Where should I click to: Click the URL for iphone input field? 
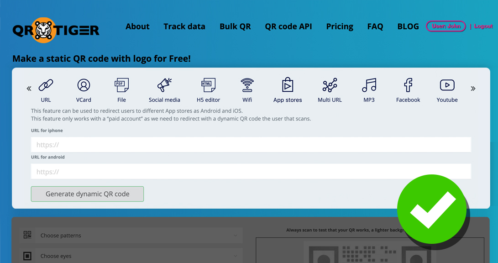click(x=251, y=144)
